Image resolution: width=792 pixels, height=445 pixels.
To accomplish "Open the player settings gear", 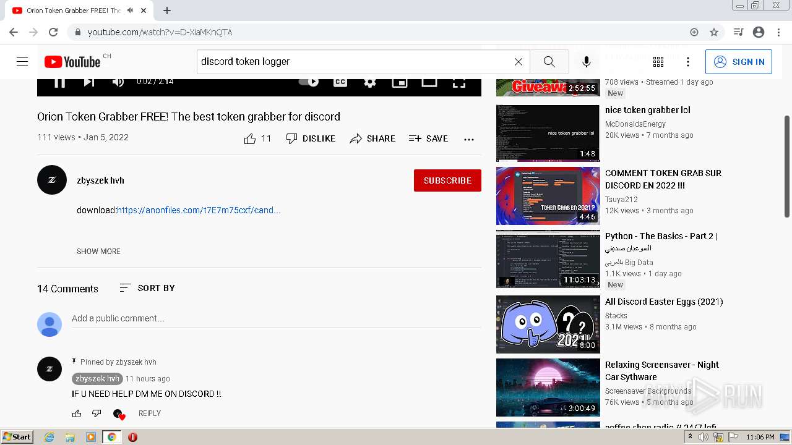I will 370,82.
